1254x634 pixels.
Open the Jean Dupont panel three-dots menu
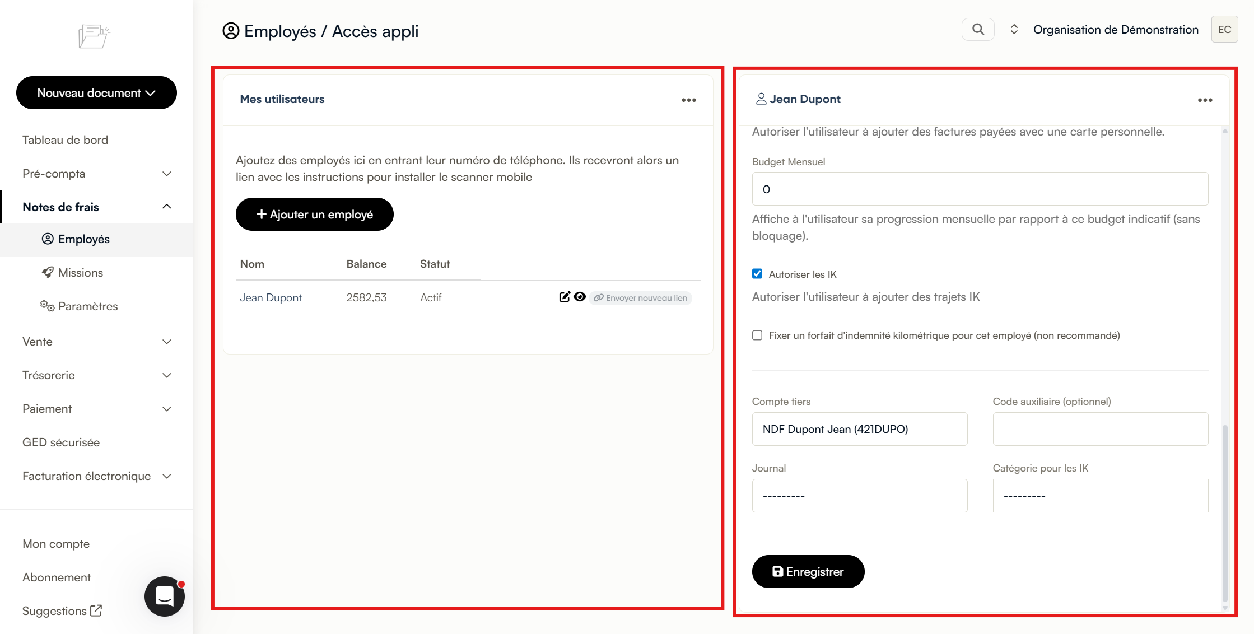[x=1205, y=100]
